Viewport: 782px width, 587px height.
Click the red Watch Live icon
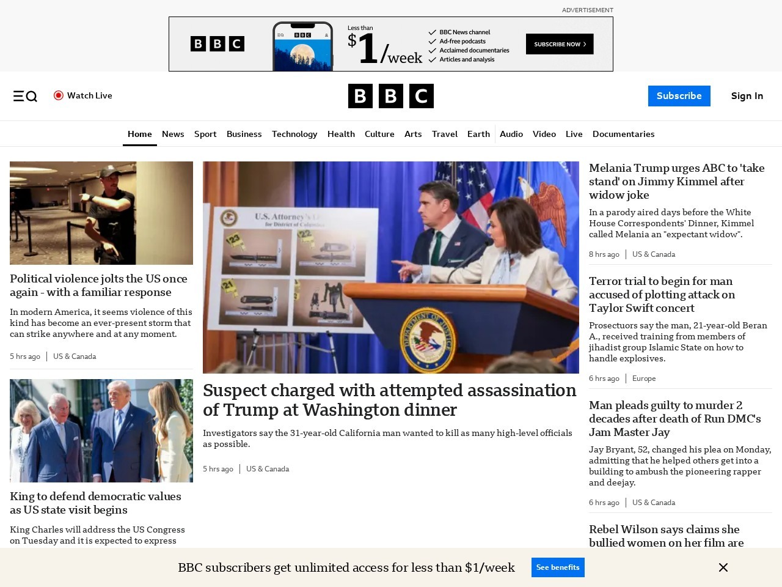(x=59, y=95)
